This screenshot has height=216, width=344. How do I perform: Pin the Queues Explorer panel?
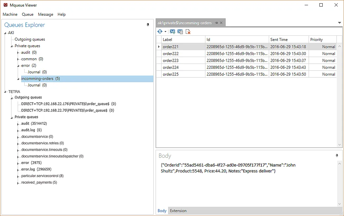(148, 25)
